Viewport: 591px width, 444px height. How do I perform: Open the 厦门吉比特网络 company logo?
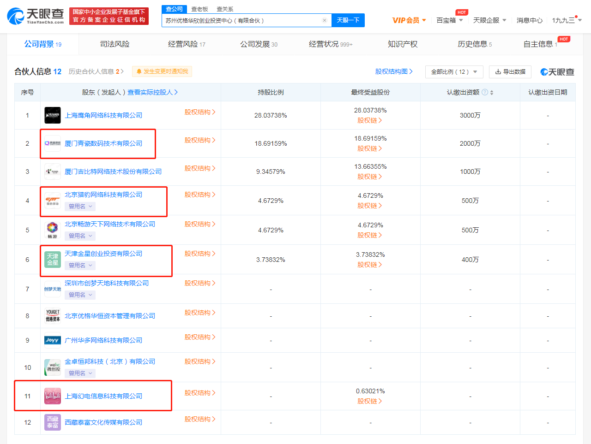[53, 172]
